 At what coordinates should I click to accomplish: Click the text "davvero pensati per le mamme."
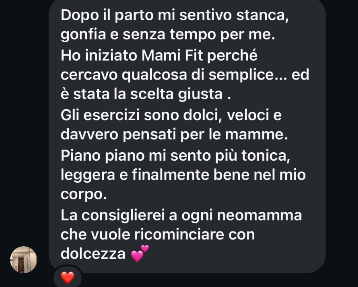click(x=174, y=135)
